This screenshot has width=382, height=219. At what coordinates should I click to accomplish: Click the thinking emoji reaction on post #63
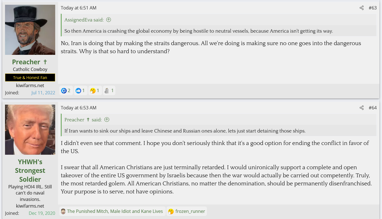click(x=93, y=90)
